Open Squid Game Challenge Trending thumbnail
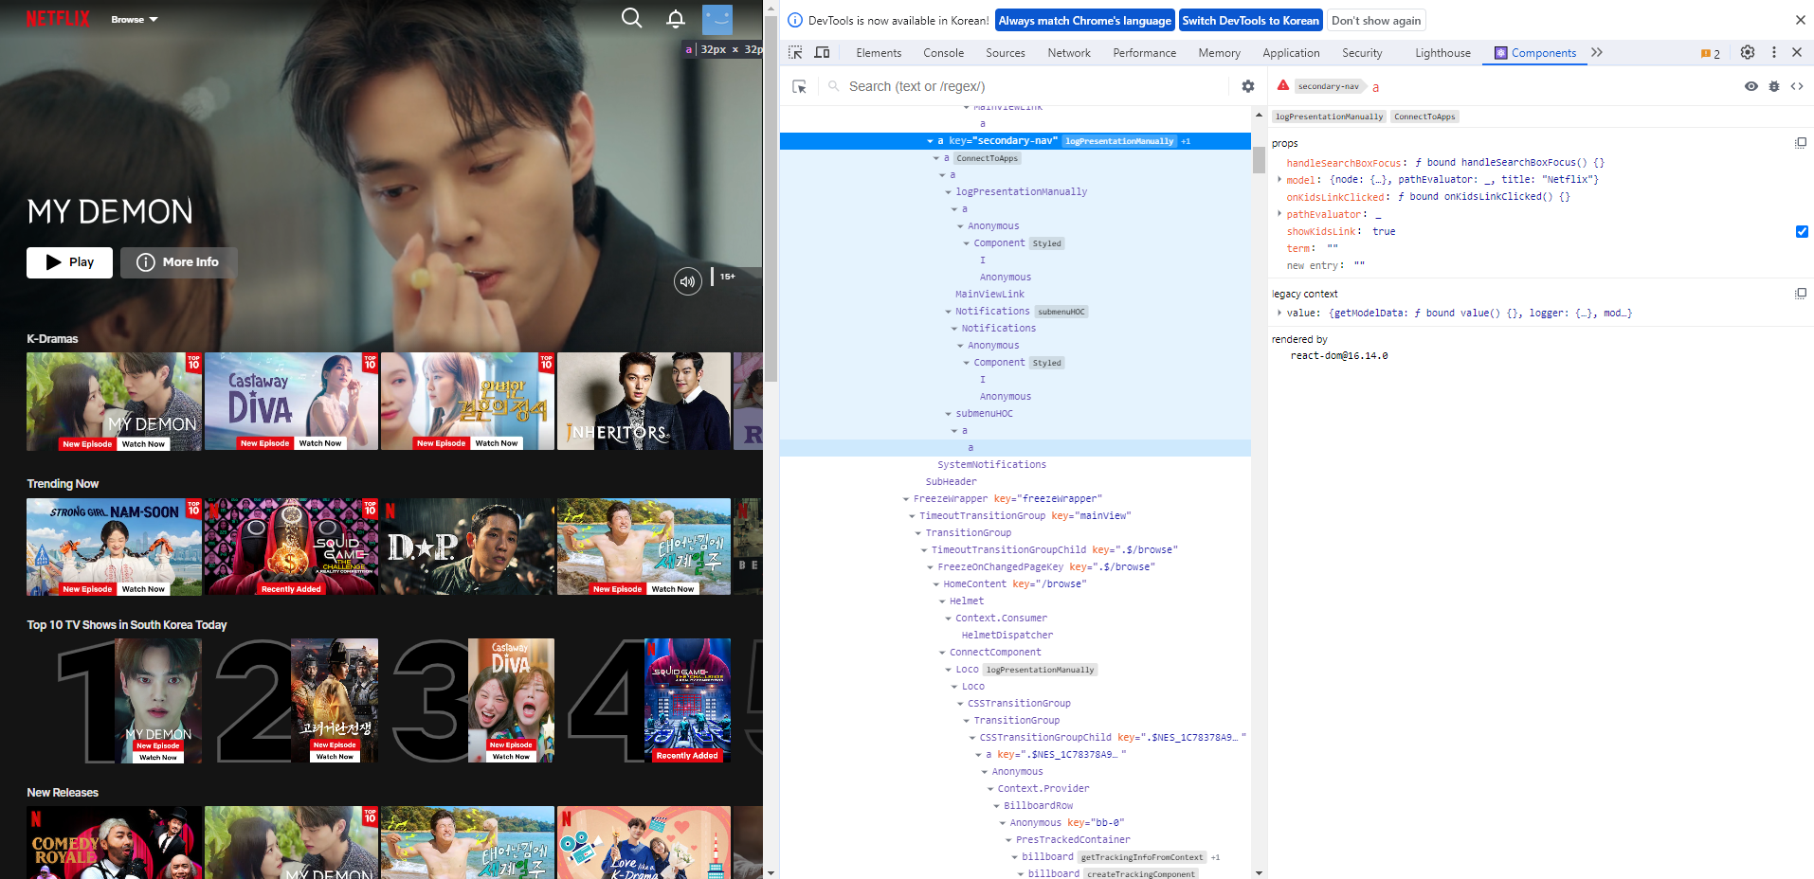 tap(291, 547)
